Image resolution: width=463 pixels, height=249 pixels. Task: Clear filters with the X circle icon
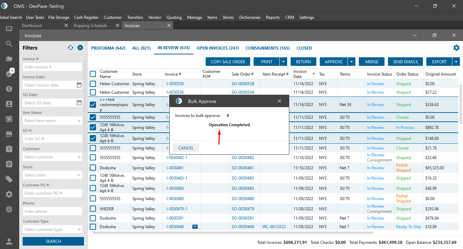pos(80,48)
